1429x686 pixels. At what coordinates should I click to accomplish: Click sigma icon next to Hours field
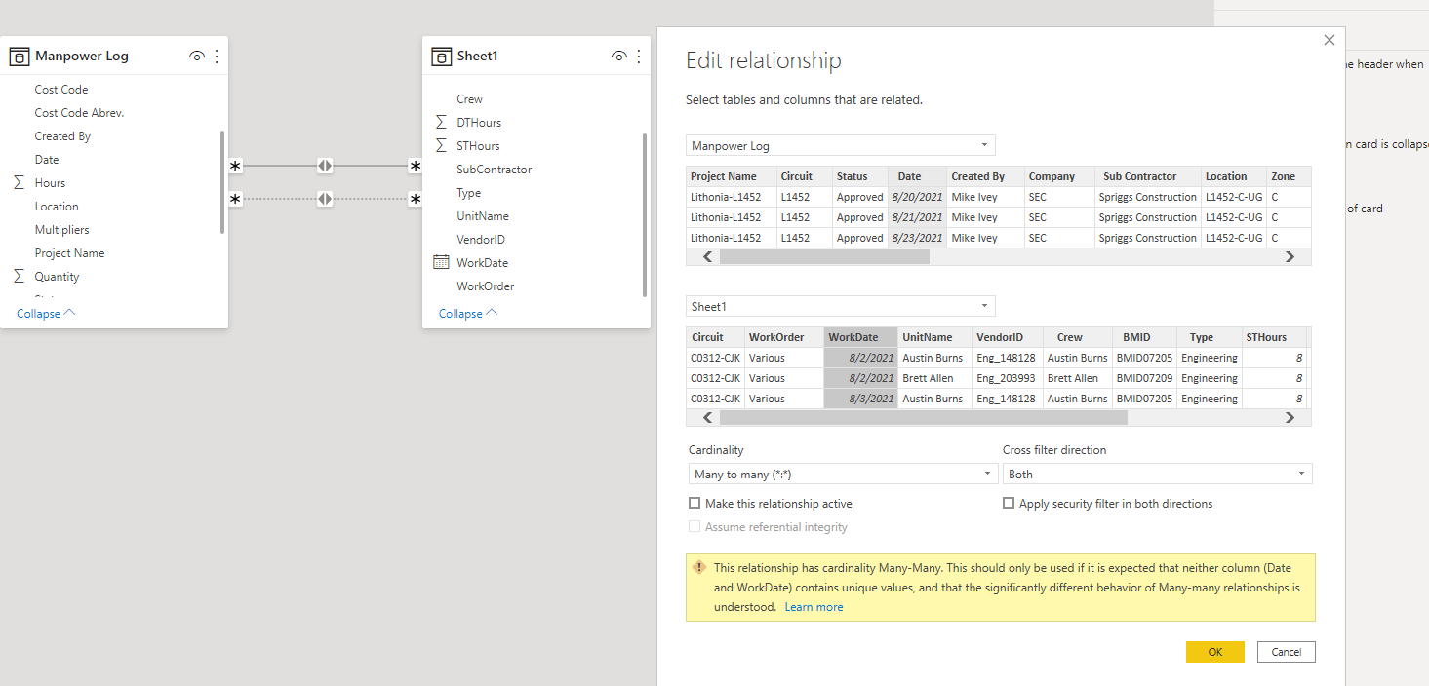(20, 183)
